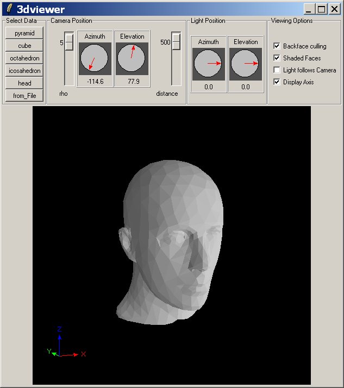The image size is (344, 388).
Task: Maximize the 3dviewer window
Action: click(x=321, y=9)
